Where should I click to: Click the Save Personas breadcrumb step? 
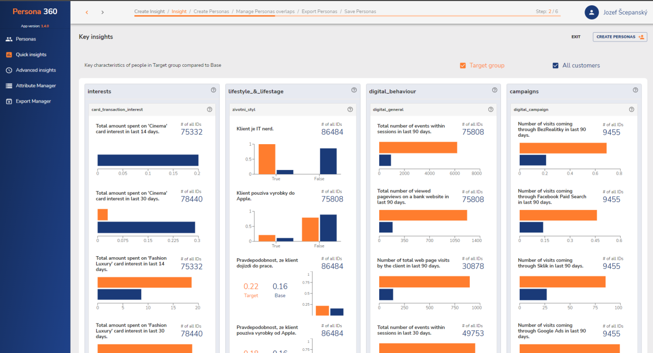pos(360,12)
